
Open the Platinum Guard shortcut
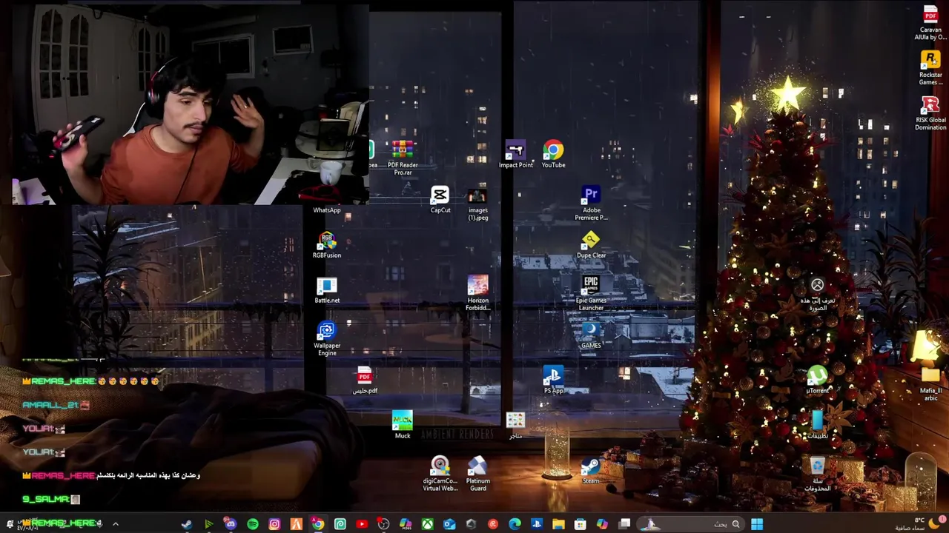point(478,474)
